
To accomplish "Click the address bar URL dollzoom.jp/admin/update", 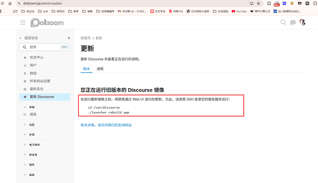I will [42, 3].
